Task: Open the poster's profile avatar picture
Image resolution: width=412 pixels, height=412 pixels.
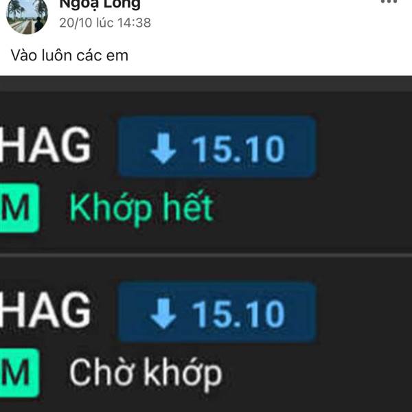Action: click(27, 15)
